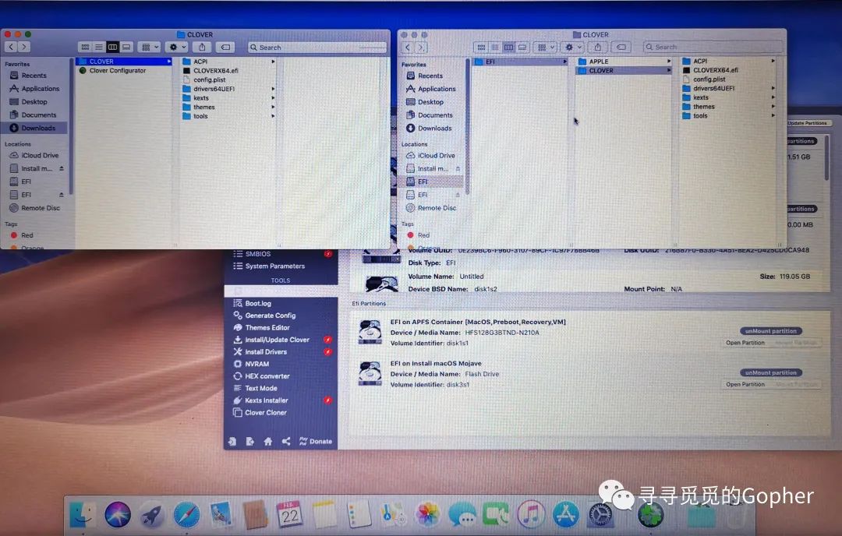Screen dimensions: 842x536
Task: Open group-by dropdown in right Finder
Action: pos(545,48)
